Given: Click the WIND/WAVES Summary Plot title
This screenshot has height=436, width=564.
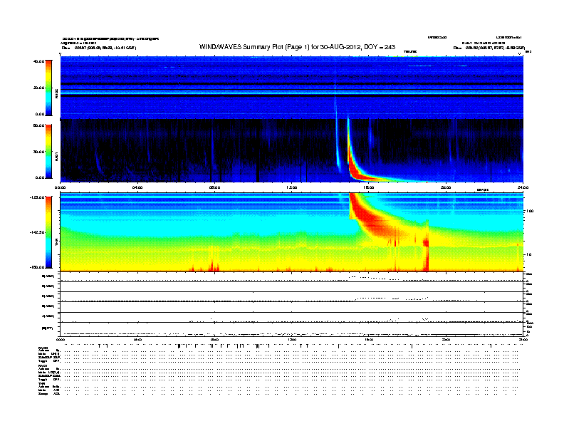Looking at the screenshot, I should [297, 47].
